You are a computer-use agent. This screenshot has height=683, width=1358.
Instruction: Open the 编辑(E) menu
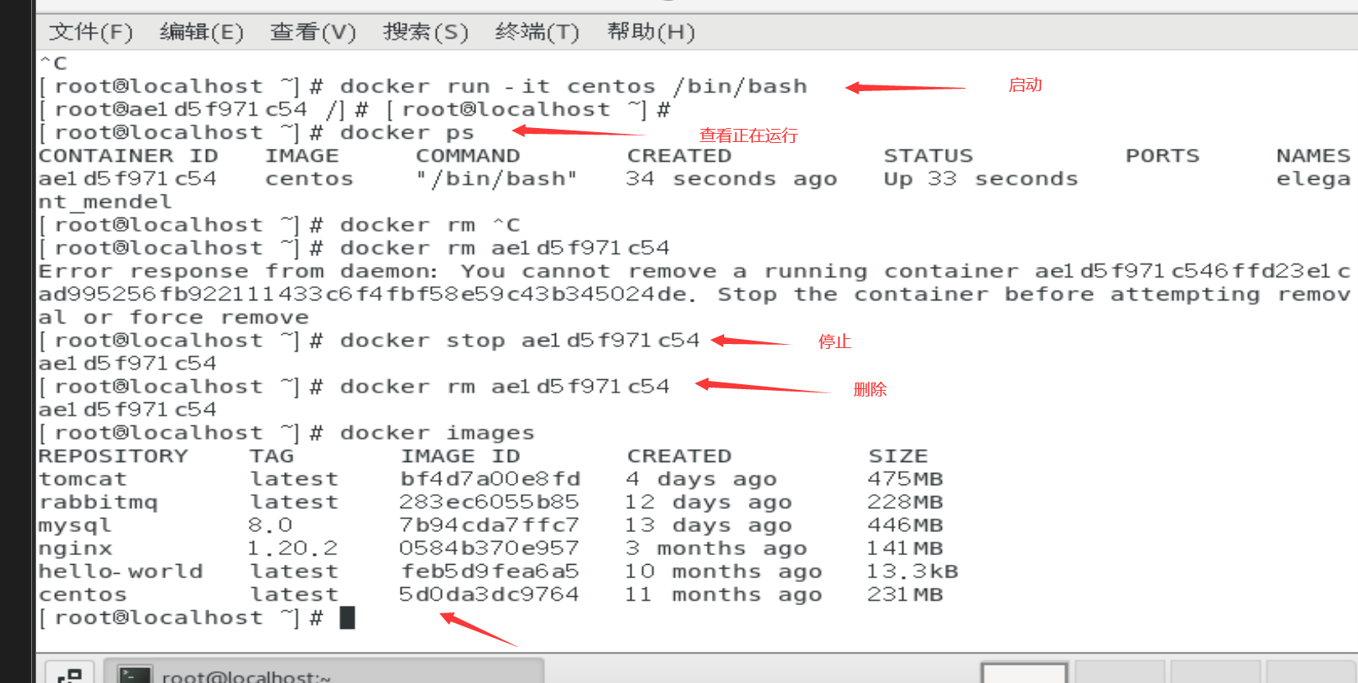click(201, 32)
